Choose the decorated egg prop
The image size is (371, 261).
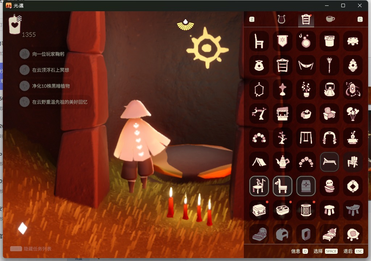point(353,65)
